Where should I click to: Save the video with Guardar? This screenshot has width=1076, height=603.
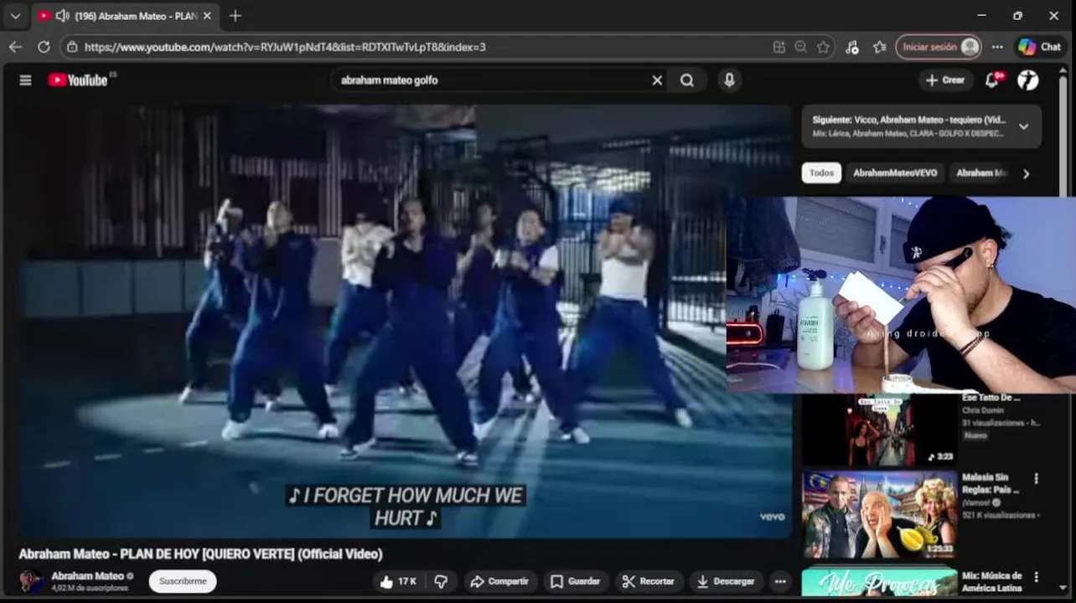(575, 581)
